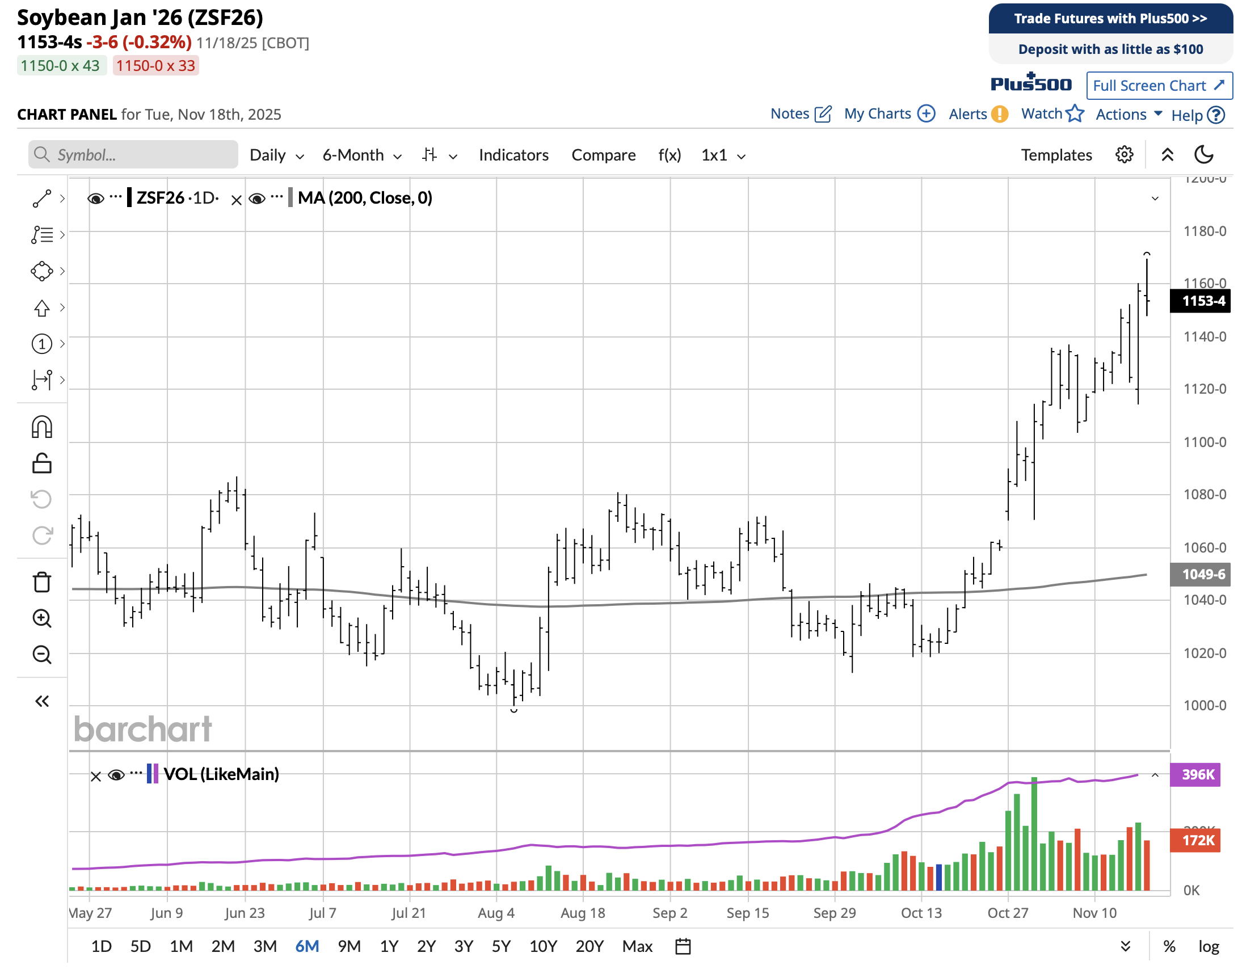Click the lock drawings icon
Viewport: 1238px width, 978px height.
coord(42,463)
